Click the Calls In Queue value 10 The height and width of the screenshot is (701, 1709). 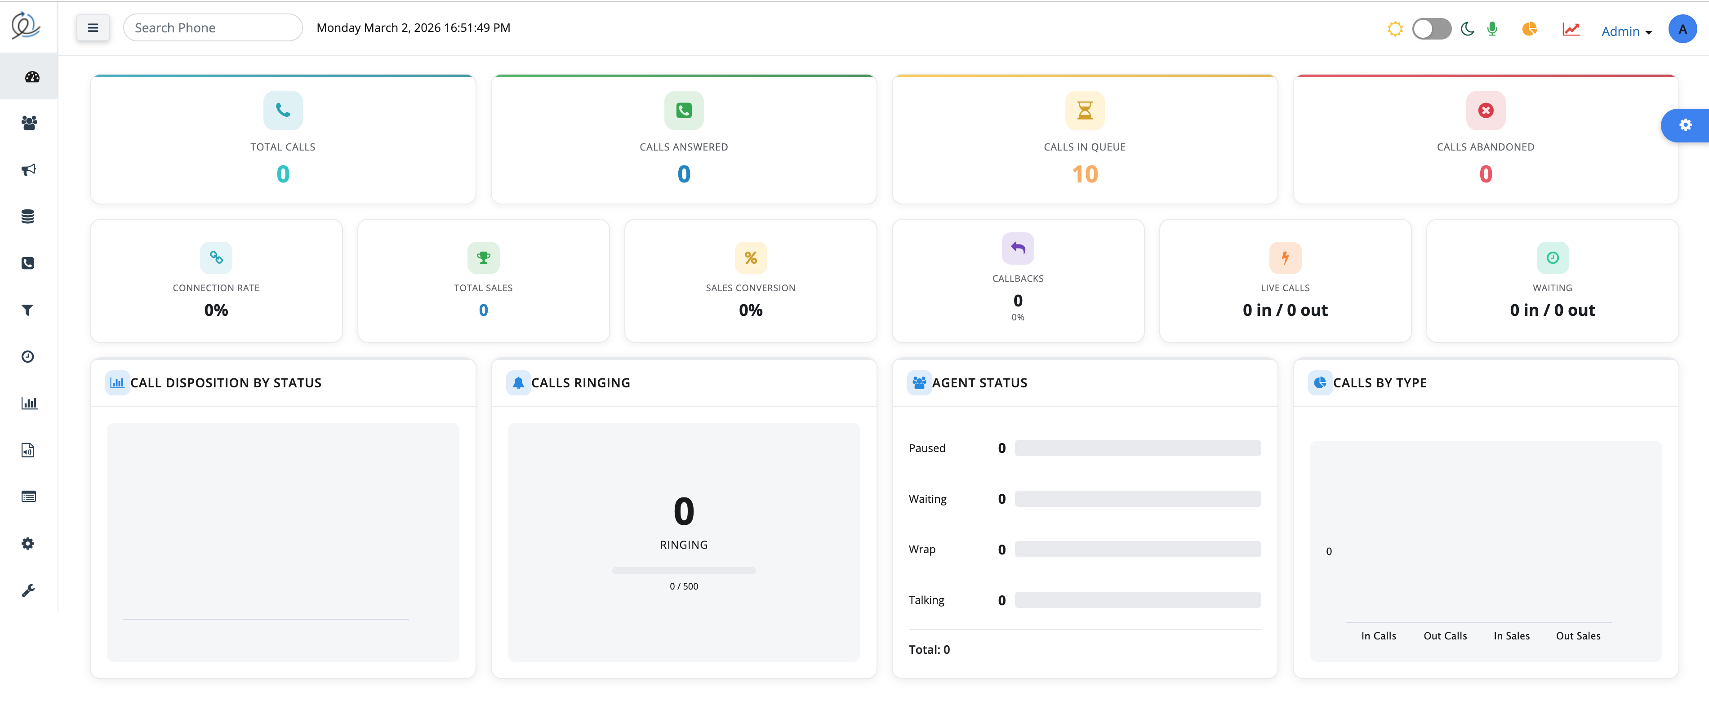[x=1085, y=174]
